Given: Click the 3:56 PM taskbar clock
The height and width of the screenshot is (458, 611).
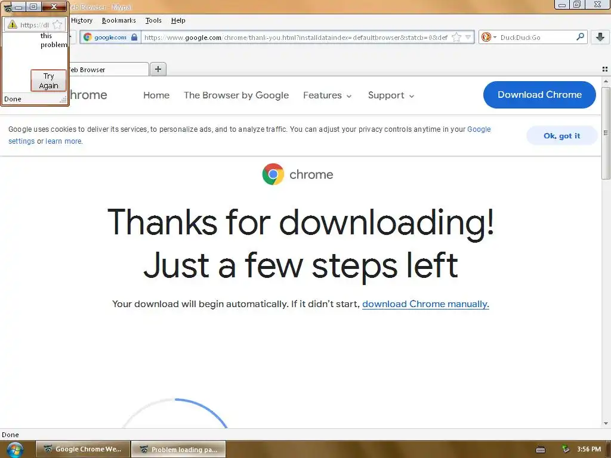Looking at the screenshot, I should tap(589, 449).
